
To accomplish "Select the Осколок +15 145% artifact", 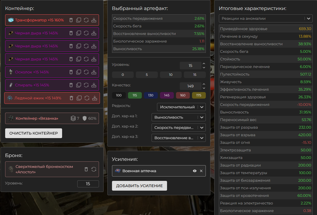I will coord(33,72).
